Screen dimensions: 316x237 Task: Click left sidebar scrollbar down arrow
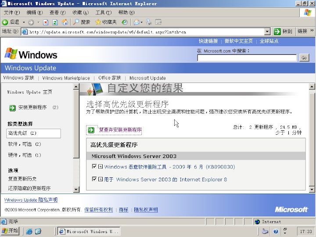coord(76,190)
